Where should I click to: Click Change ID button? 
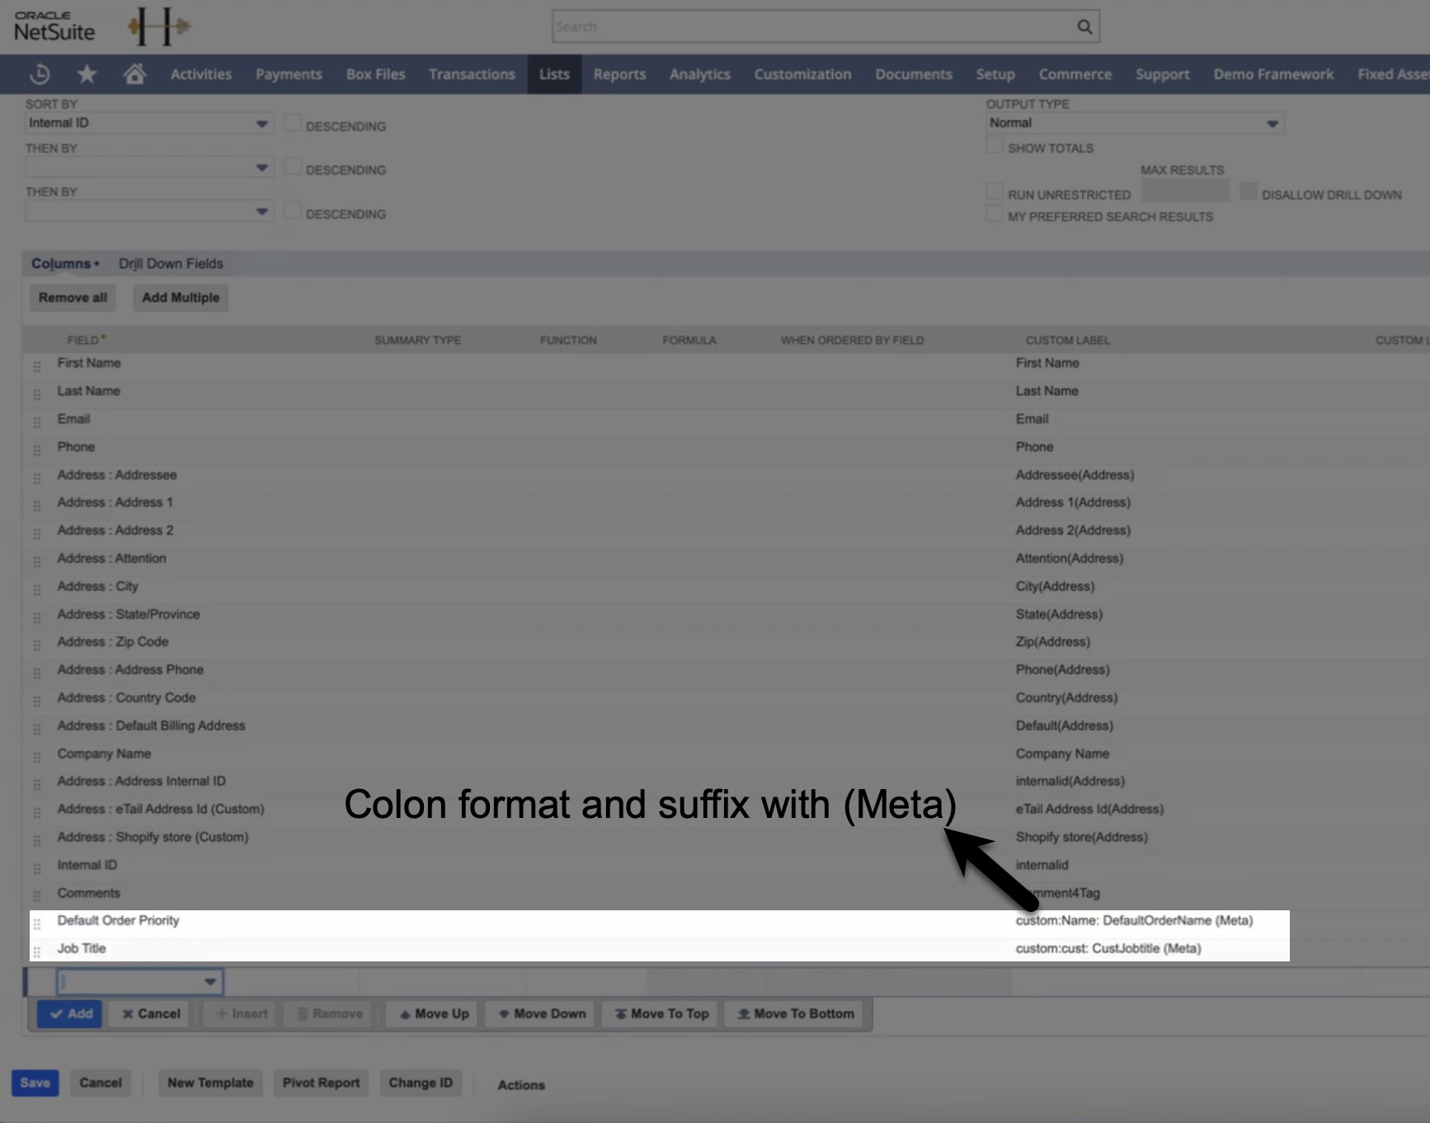(421, 1083)
